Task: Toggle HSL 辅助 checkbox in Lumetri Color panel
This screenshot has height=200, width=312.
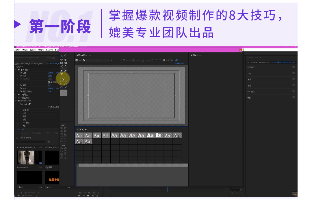Action: (294, 91)
